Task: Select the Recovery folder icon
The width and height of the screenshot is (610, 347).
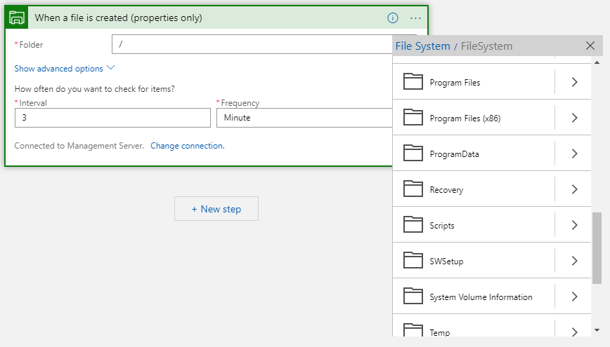Action: (413, 189)
